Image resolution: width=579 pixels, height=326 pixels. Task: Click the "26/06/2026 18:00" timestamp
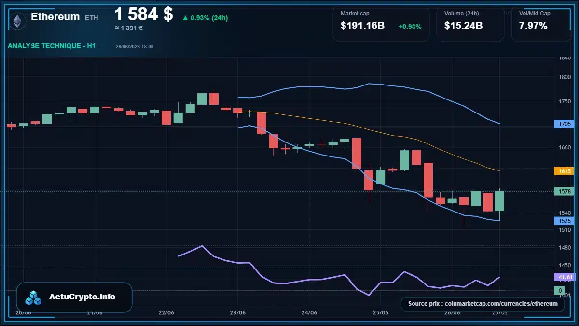(135, 46)
